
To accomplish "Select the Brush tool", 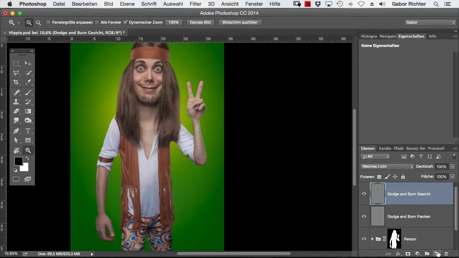I will tap(28, 92).
